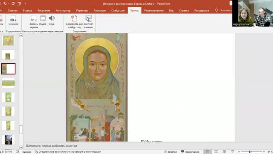Switch to the Вставка tab
The height and width of the screenshot is (154, 273).
(x=27, y=10)
